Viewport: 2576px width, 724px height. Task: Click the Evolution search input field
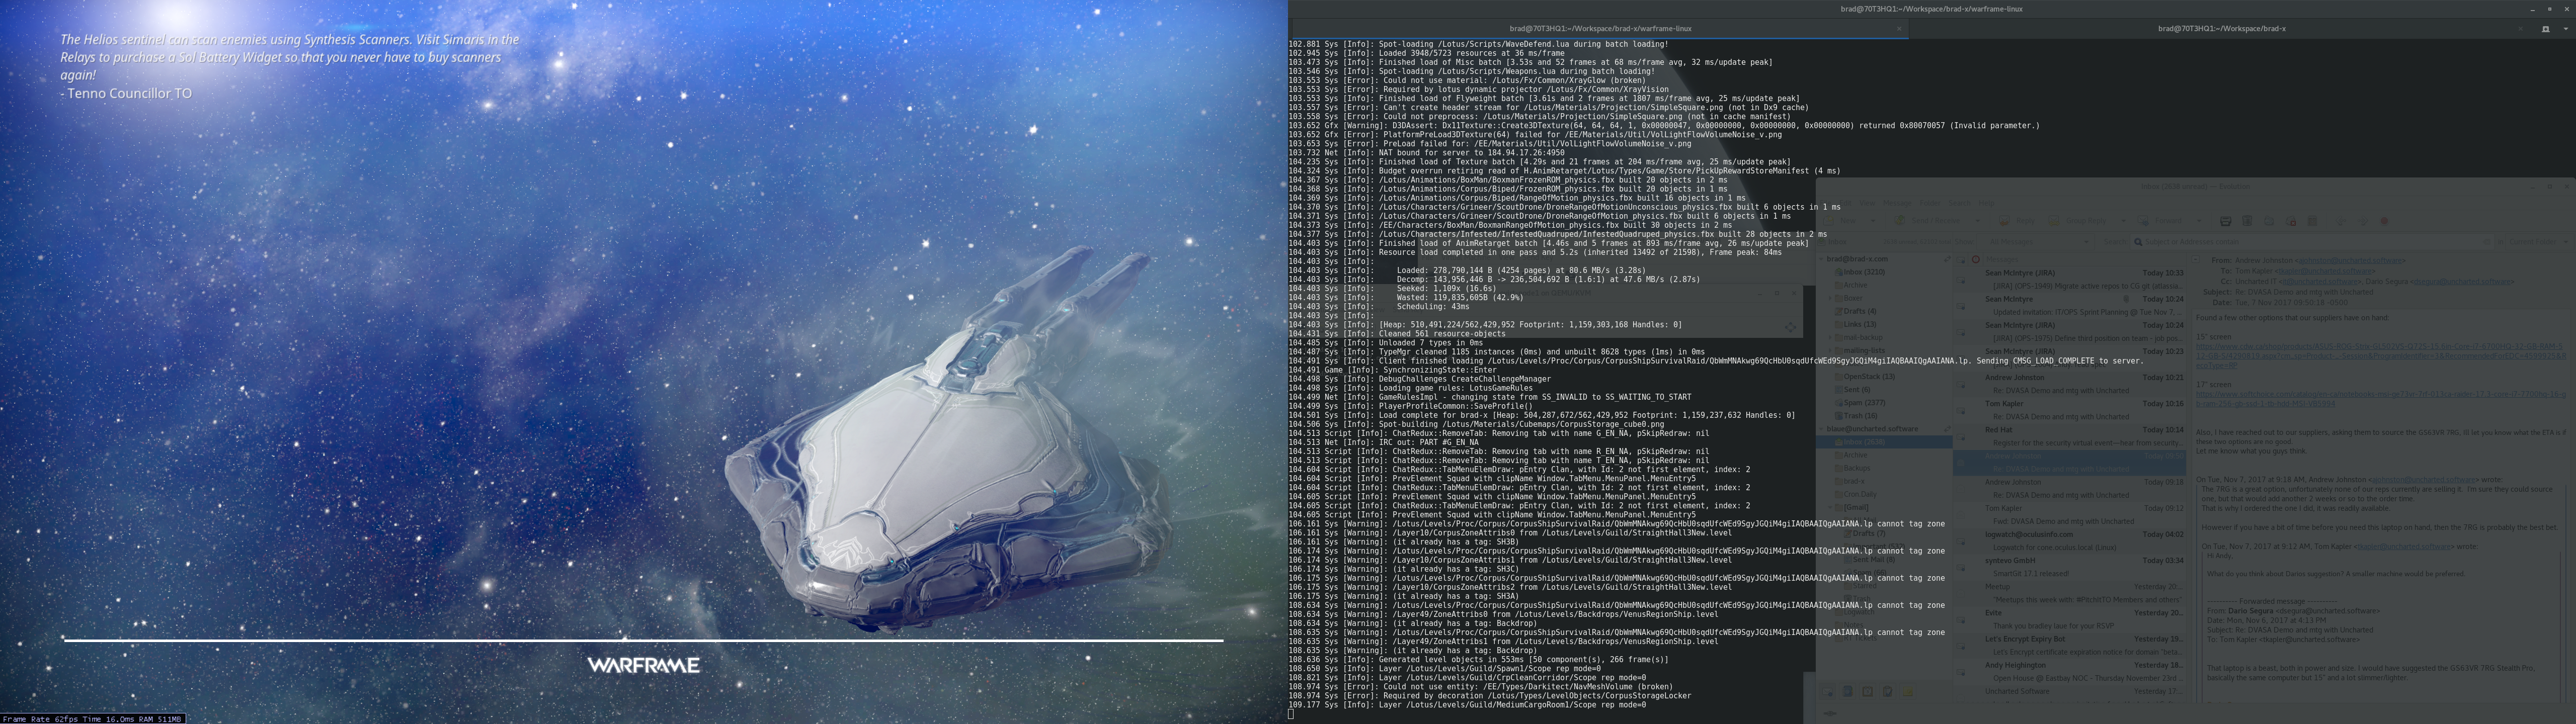pos(2312,242)
